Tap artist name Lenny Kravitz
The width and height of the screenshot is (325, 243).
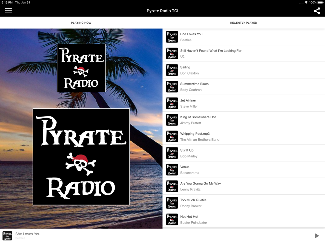coord(190,190)
